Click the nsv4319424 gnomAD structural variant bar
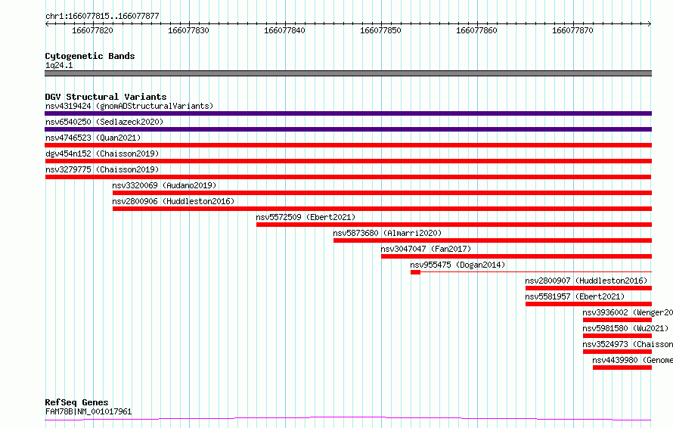Screen dimensions: 673x428 point(348,113)
